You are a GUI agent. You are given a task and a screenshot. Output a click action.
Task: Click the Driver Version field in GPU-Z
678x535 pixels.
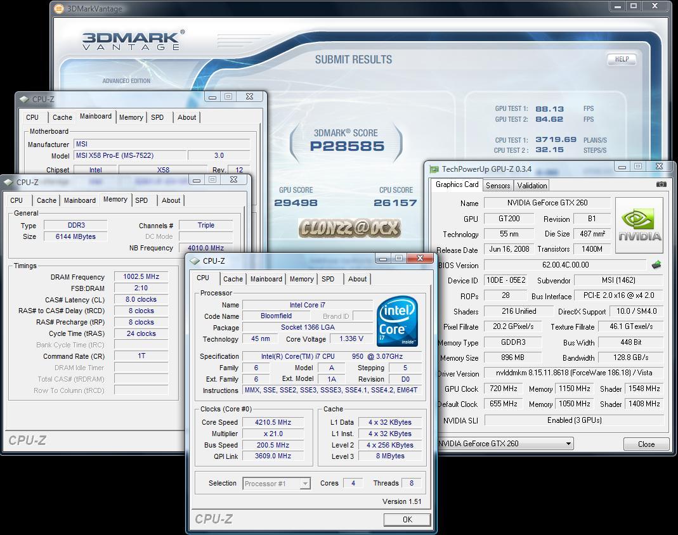click(x=574, y=373)
